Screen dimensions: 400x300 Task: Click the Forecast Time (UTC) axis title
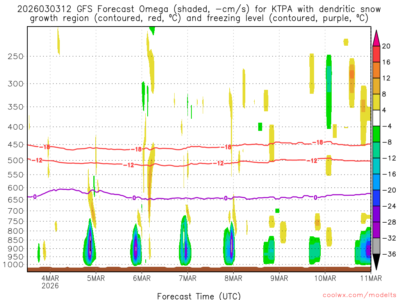pos(199,296)
